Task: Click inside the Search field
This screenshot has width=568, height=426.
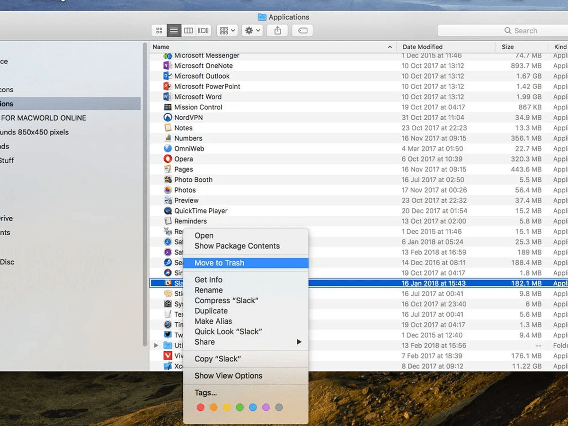Action: click(521, 30)
